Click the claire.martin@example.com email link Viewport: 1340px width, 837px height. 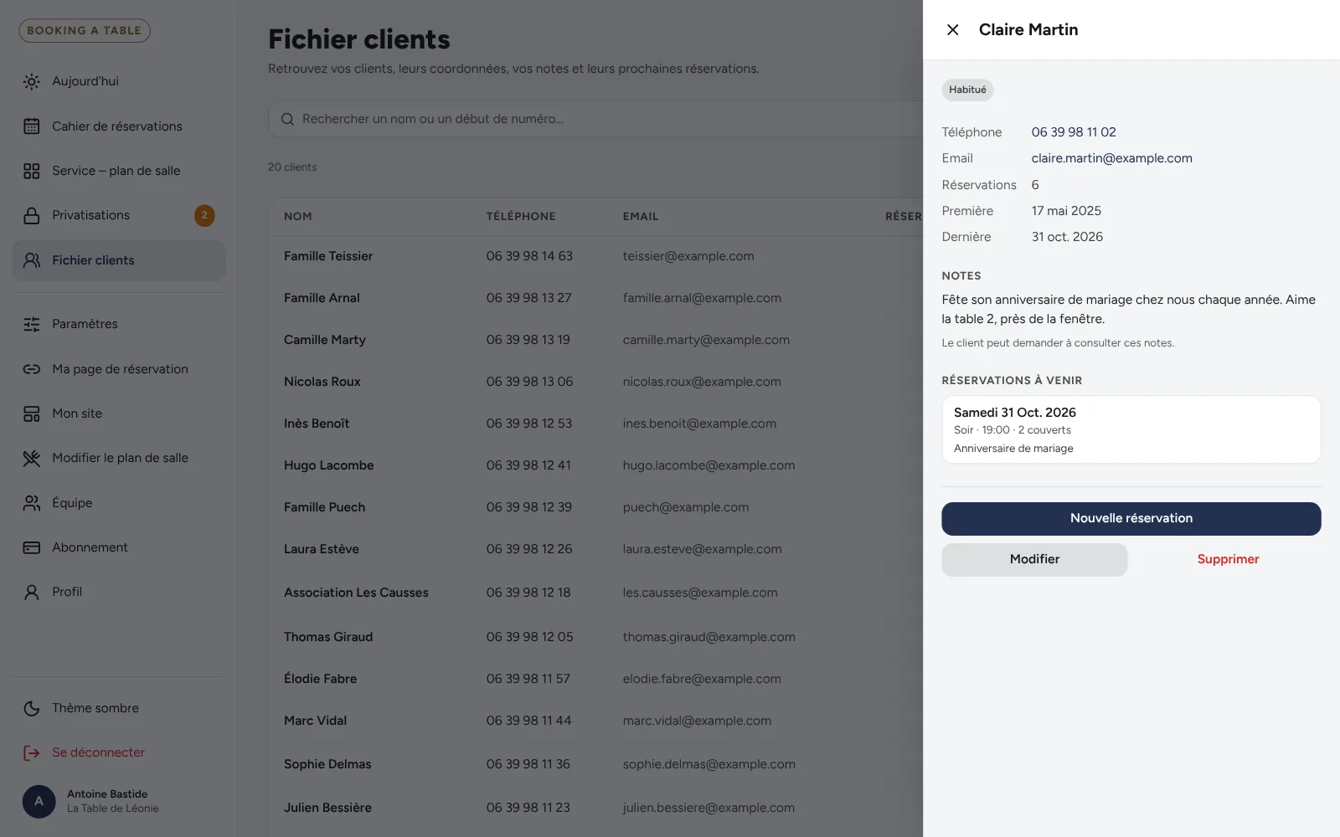[x=1111, y=158]
